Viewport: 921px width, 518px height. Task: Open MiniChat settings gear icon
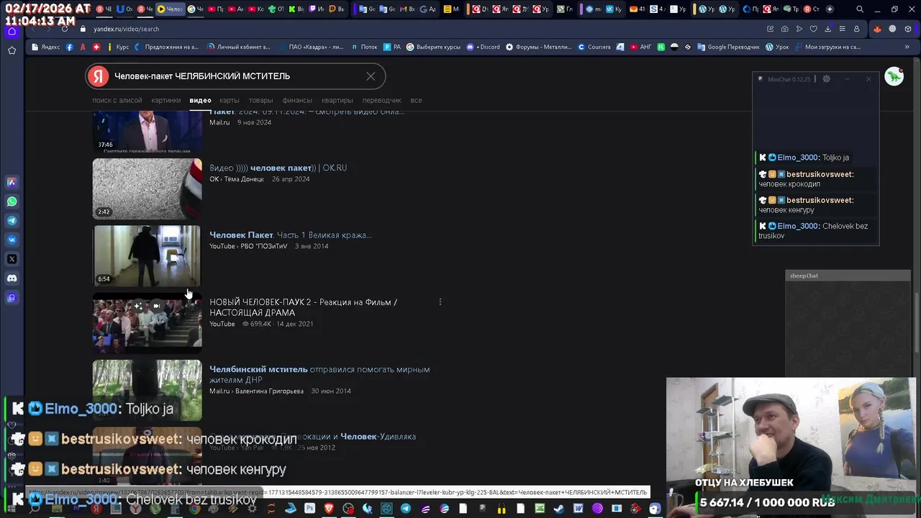[x=826, y=79]
